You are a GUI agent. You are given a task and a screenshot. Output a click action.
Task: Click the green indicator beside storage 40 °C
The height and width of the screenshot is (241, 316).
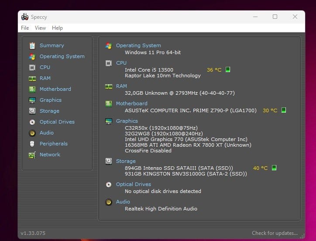(x=274, y=168)
